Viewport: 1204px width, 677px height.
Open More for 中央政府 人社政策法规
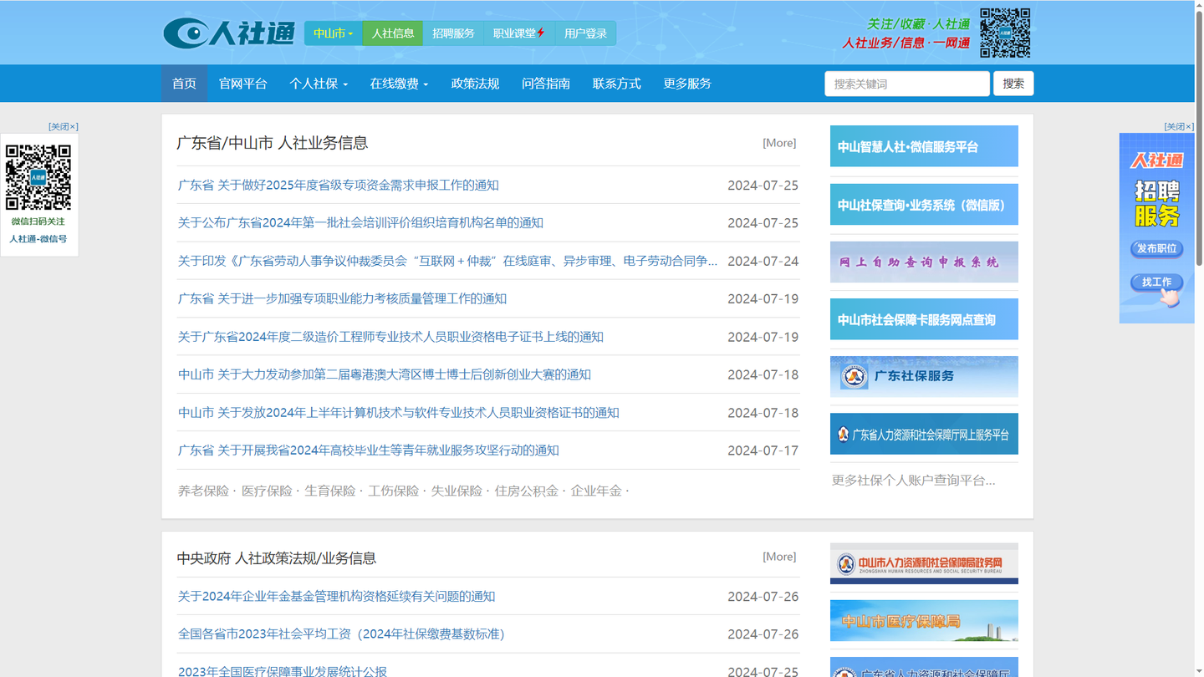779,557
